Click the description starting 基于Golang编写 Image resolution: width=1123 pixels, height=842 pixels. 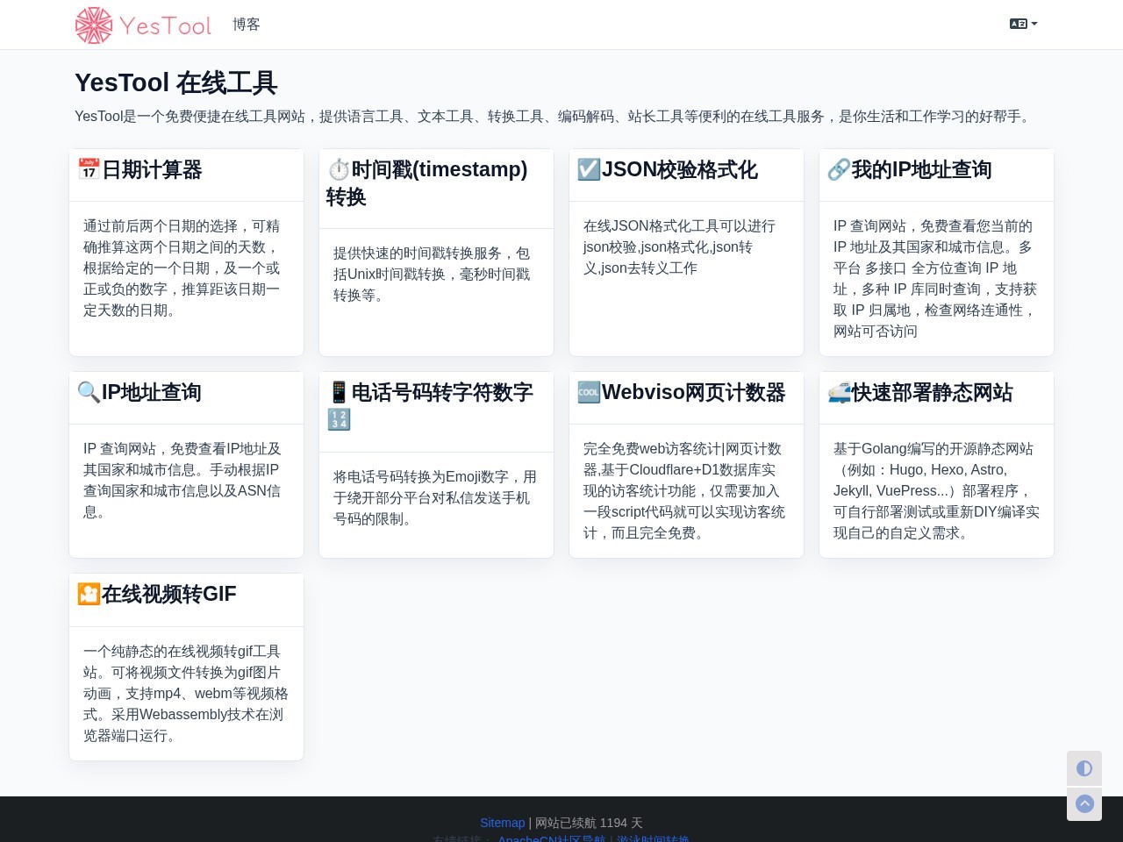pyautogui.click(x=936, y=491)
